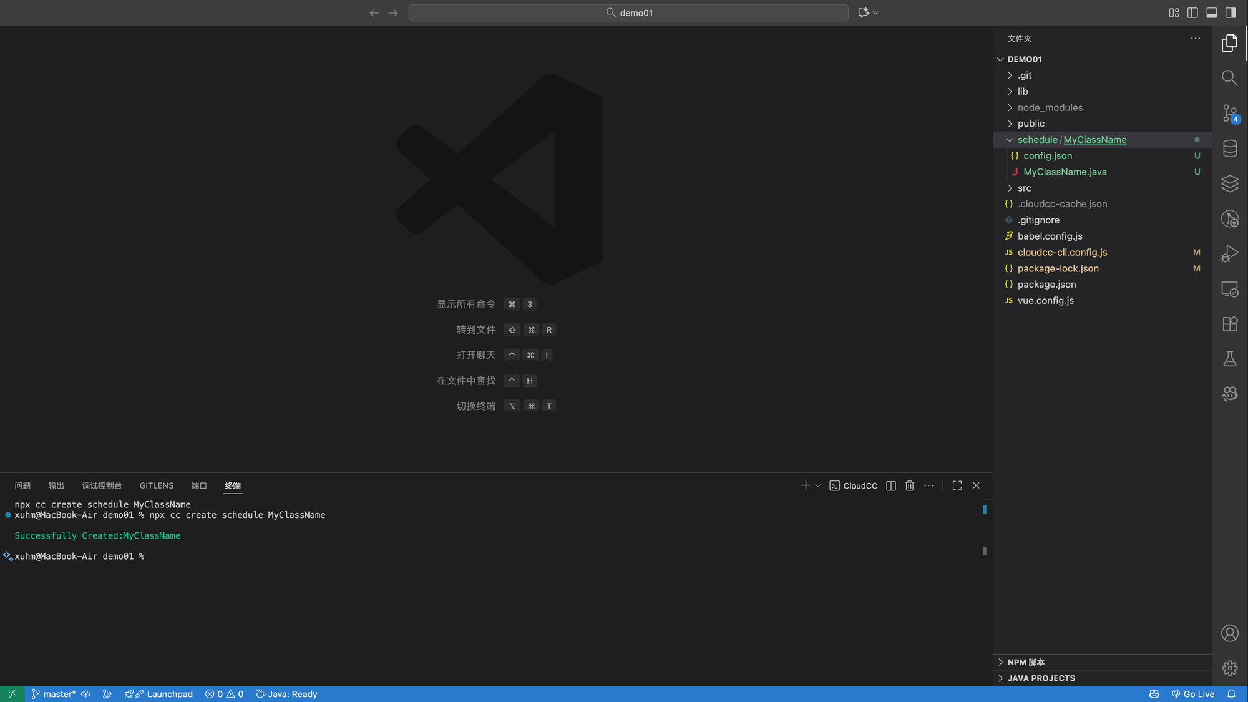This screenshot has width=1248, height=702.
Task: Maximize the terminal panel size
Action: click(957, 485)
